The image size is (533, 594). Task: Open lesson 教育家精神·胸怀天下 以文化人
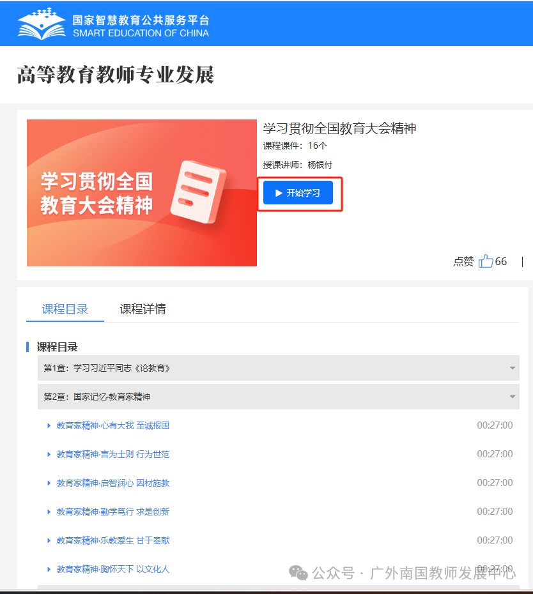(x=113, y=569)
